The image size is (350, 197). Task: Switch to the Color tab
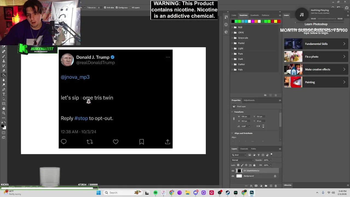point(234,15)
